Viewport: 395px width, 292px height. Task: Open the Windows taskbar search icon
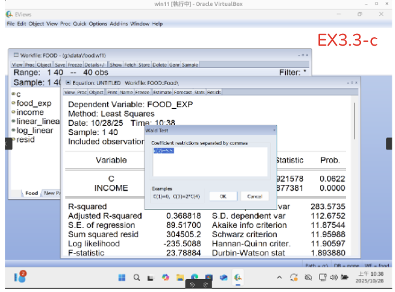tap(137, 278)
